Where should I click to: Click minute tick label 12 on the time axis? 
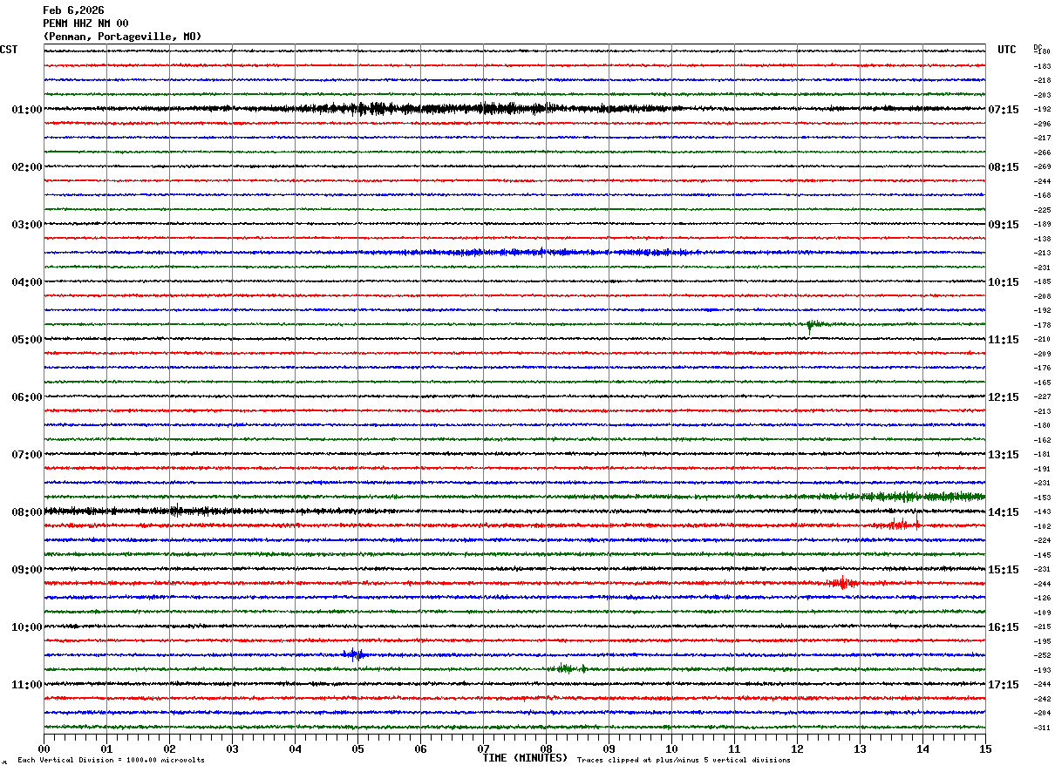[x=797, y=748]
